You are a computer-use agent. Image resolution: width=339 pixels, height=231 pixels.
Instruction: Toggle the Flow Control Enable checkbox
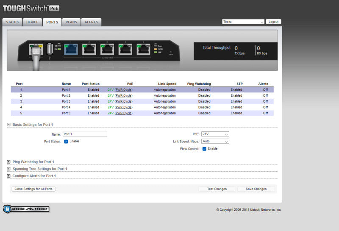coord(204,149)
